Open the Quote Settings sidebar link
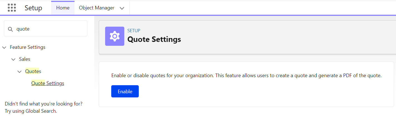The height and width of the screenshot is (136, 396). [x=48, y=83]
